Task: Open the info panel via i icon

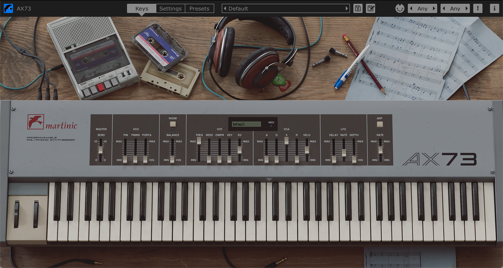Action: (x=494, y=8)
